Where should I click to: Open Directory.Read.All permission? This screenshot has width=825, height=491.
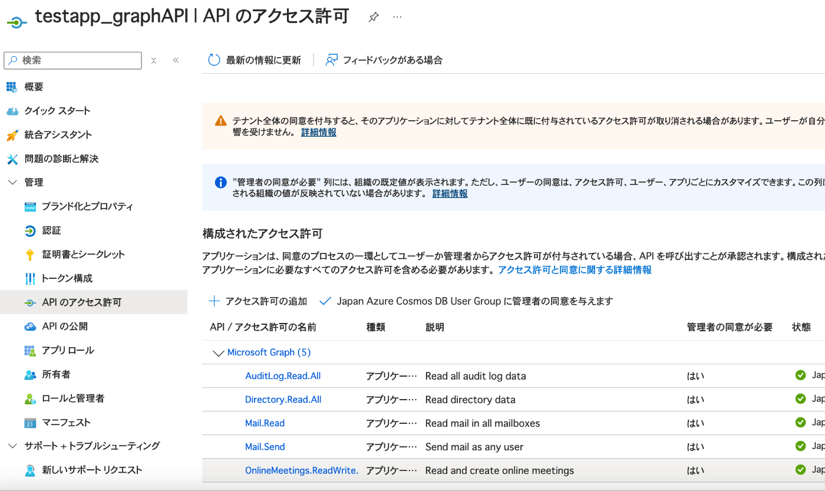283,400
